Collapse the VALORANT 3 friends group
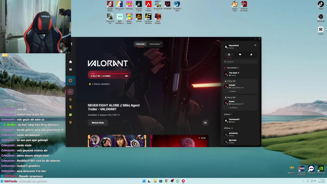This screenshot has width=327, height=184. (231, 68)
